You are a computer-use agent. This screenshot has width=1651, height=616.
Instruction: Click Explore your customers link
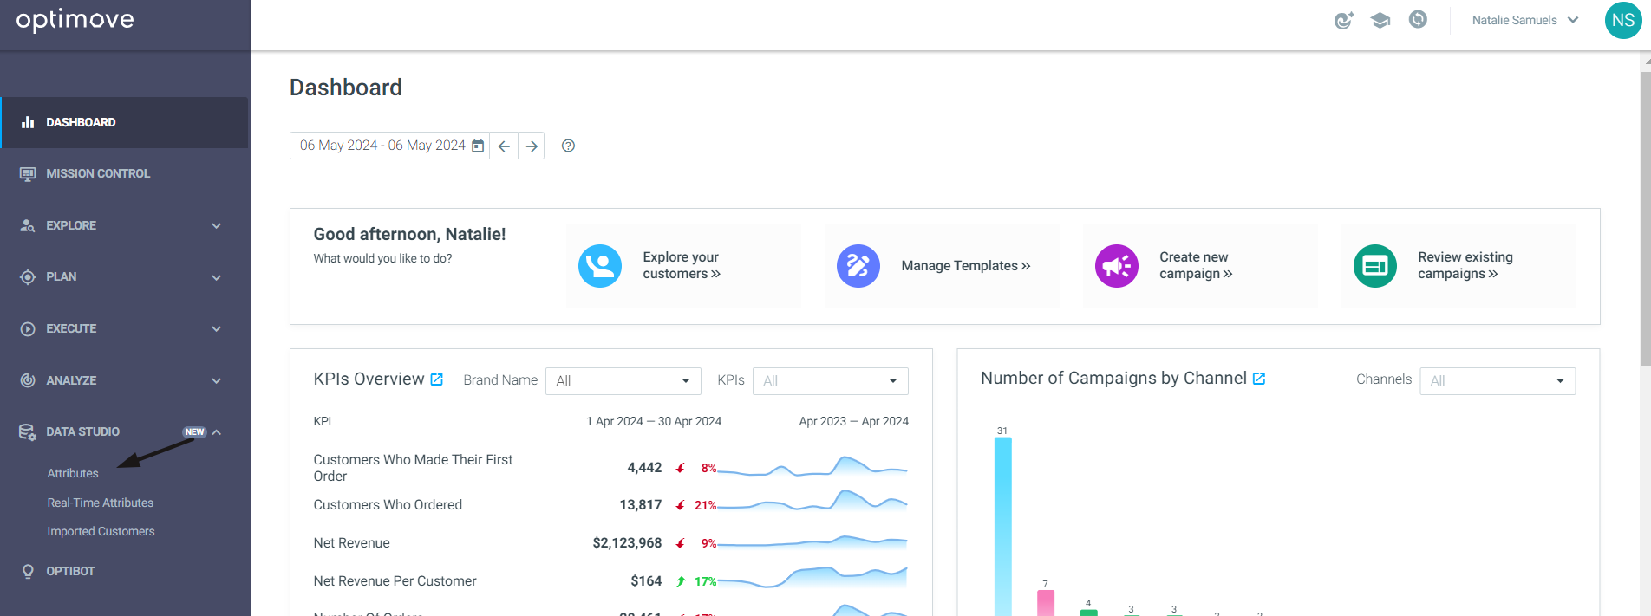[682, 265]
